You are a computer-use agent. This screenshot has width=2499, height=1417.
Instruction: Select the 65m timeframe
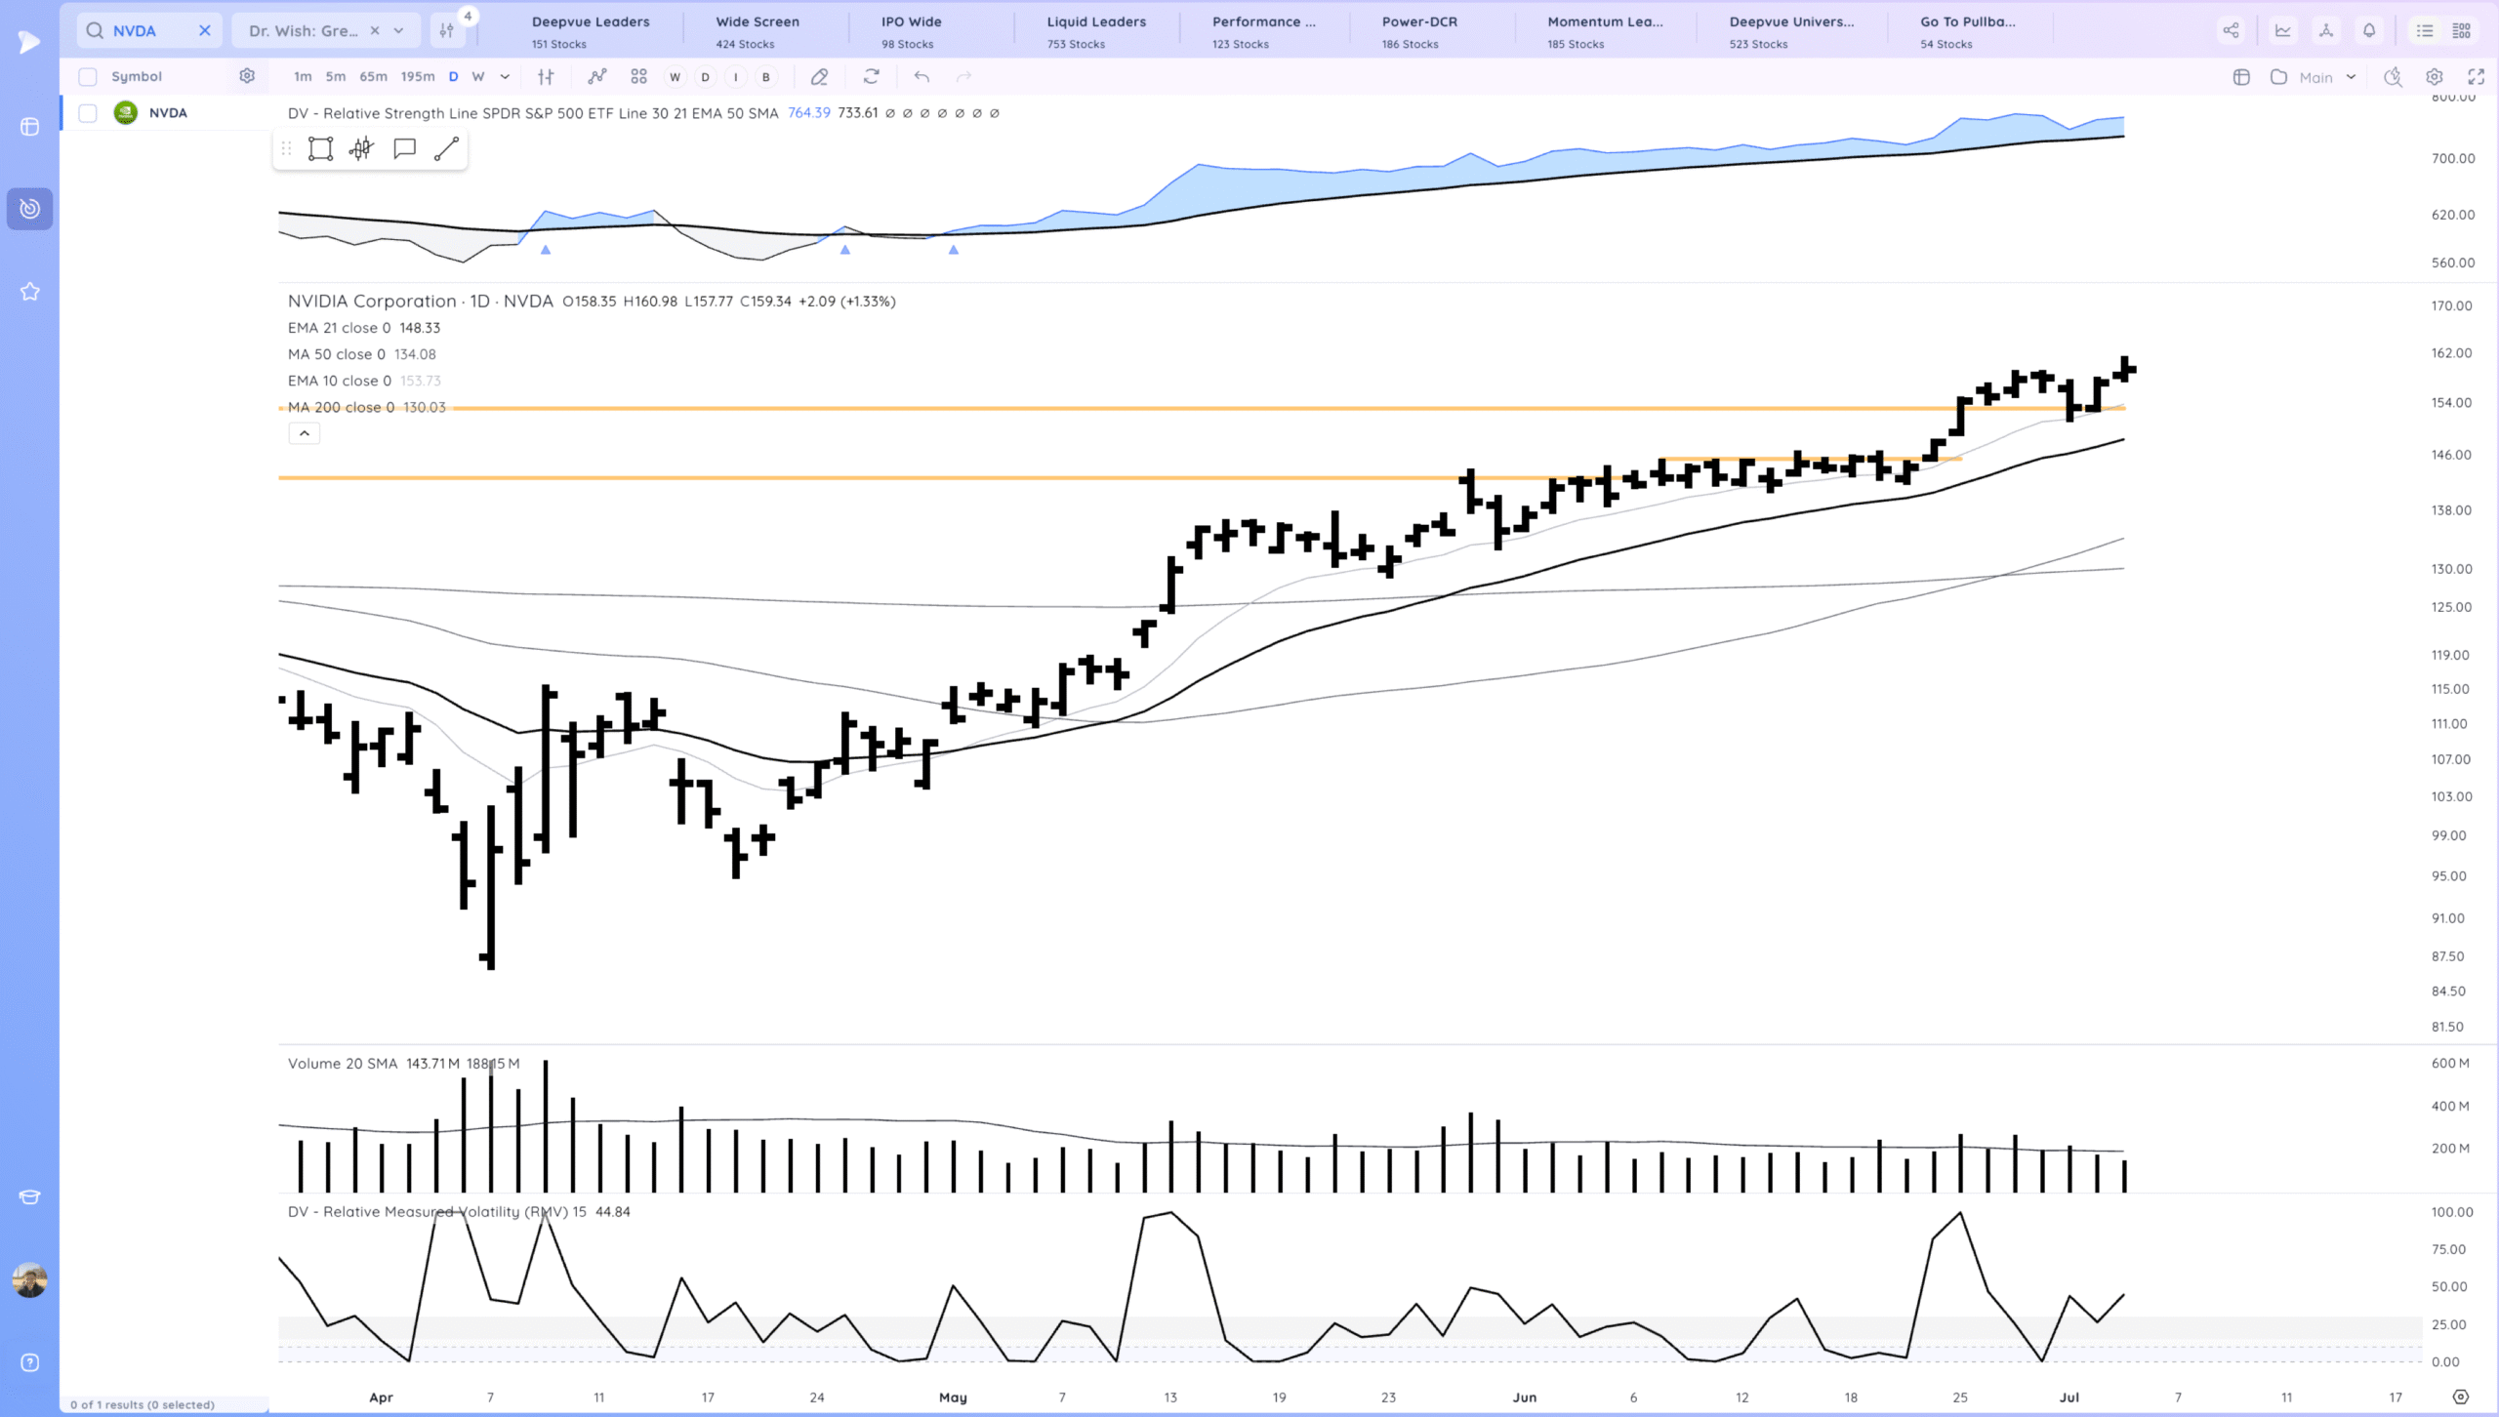(373, 77)
